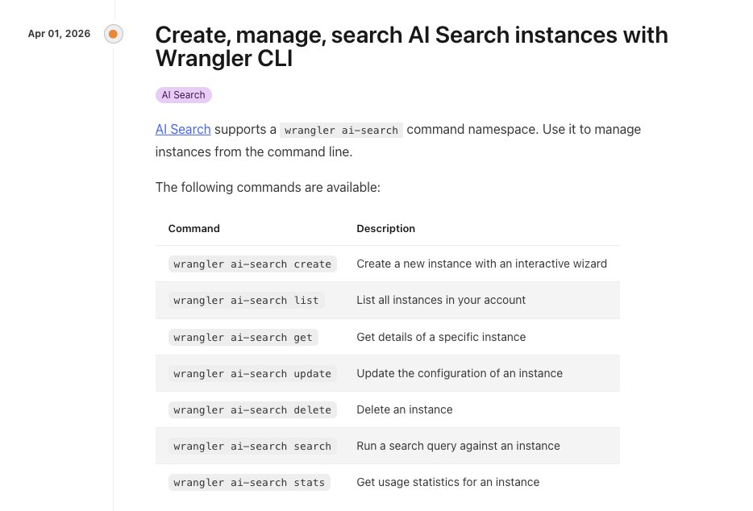Select 'wrangler ai-search list' code cell
The height and width of the screenshot is (511, 753).
[247, 300]
